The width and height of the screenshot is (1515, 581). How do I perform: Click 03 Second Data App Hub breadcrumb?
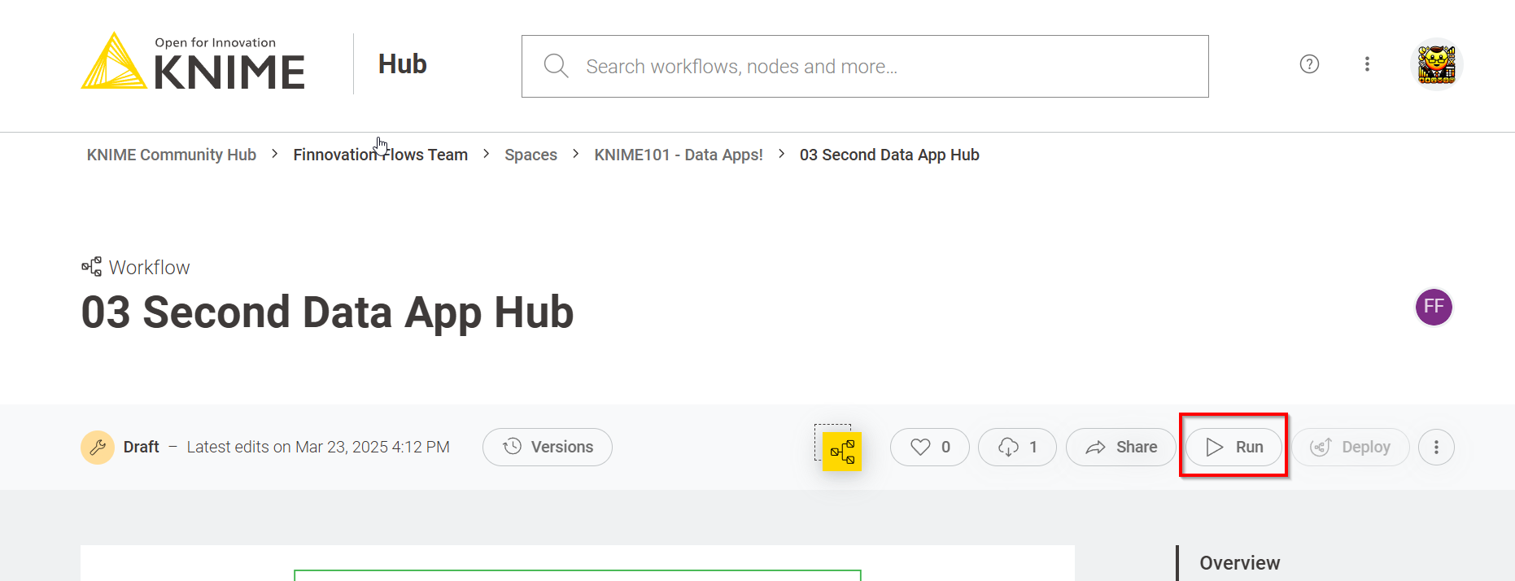(889, 155)
